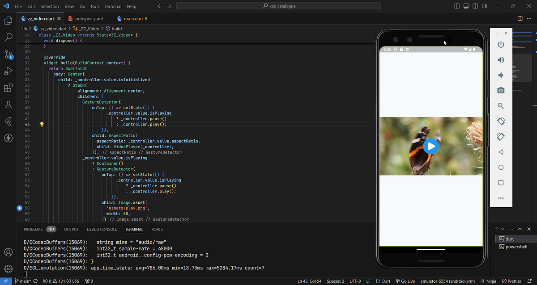Take a screenshot with the camera icon
The height and width of the screenshot is (285, 537).
coord(501,90)
